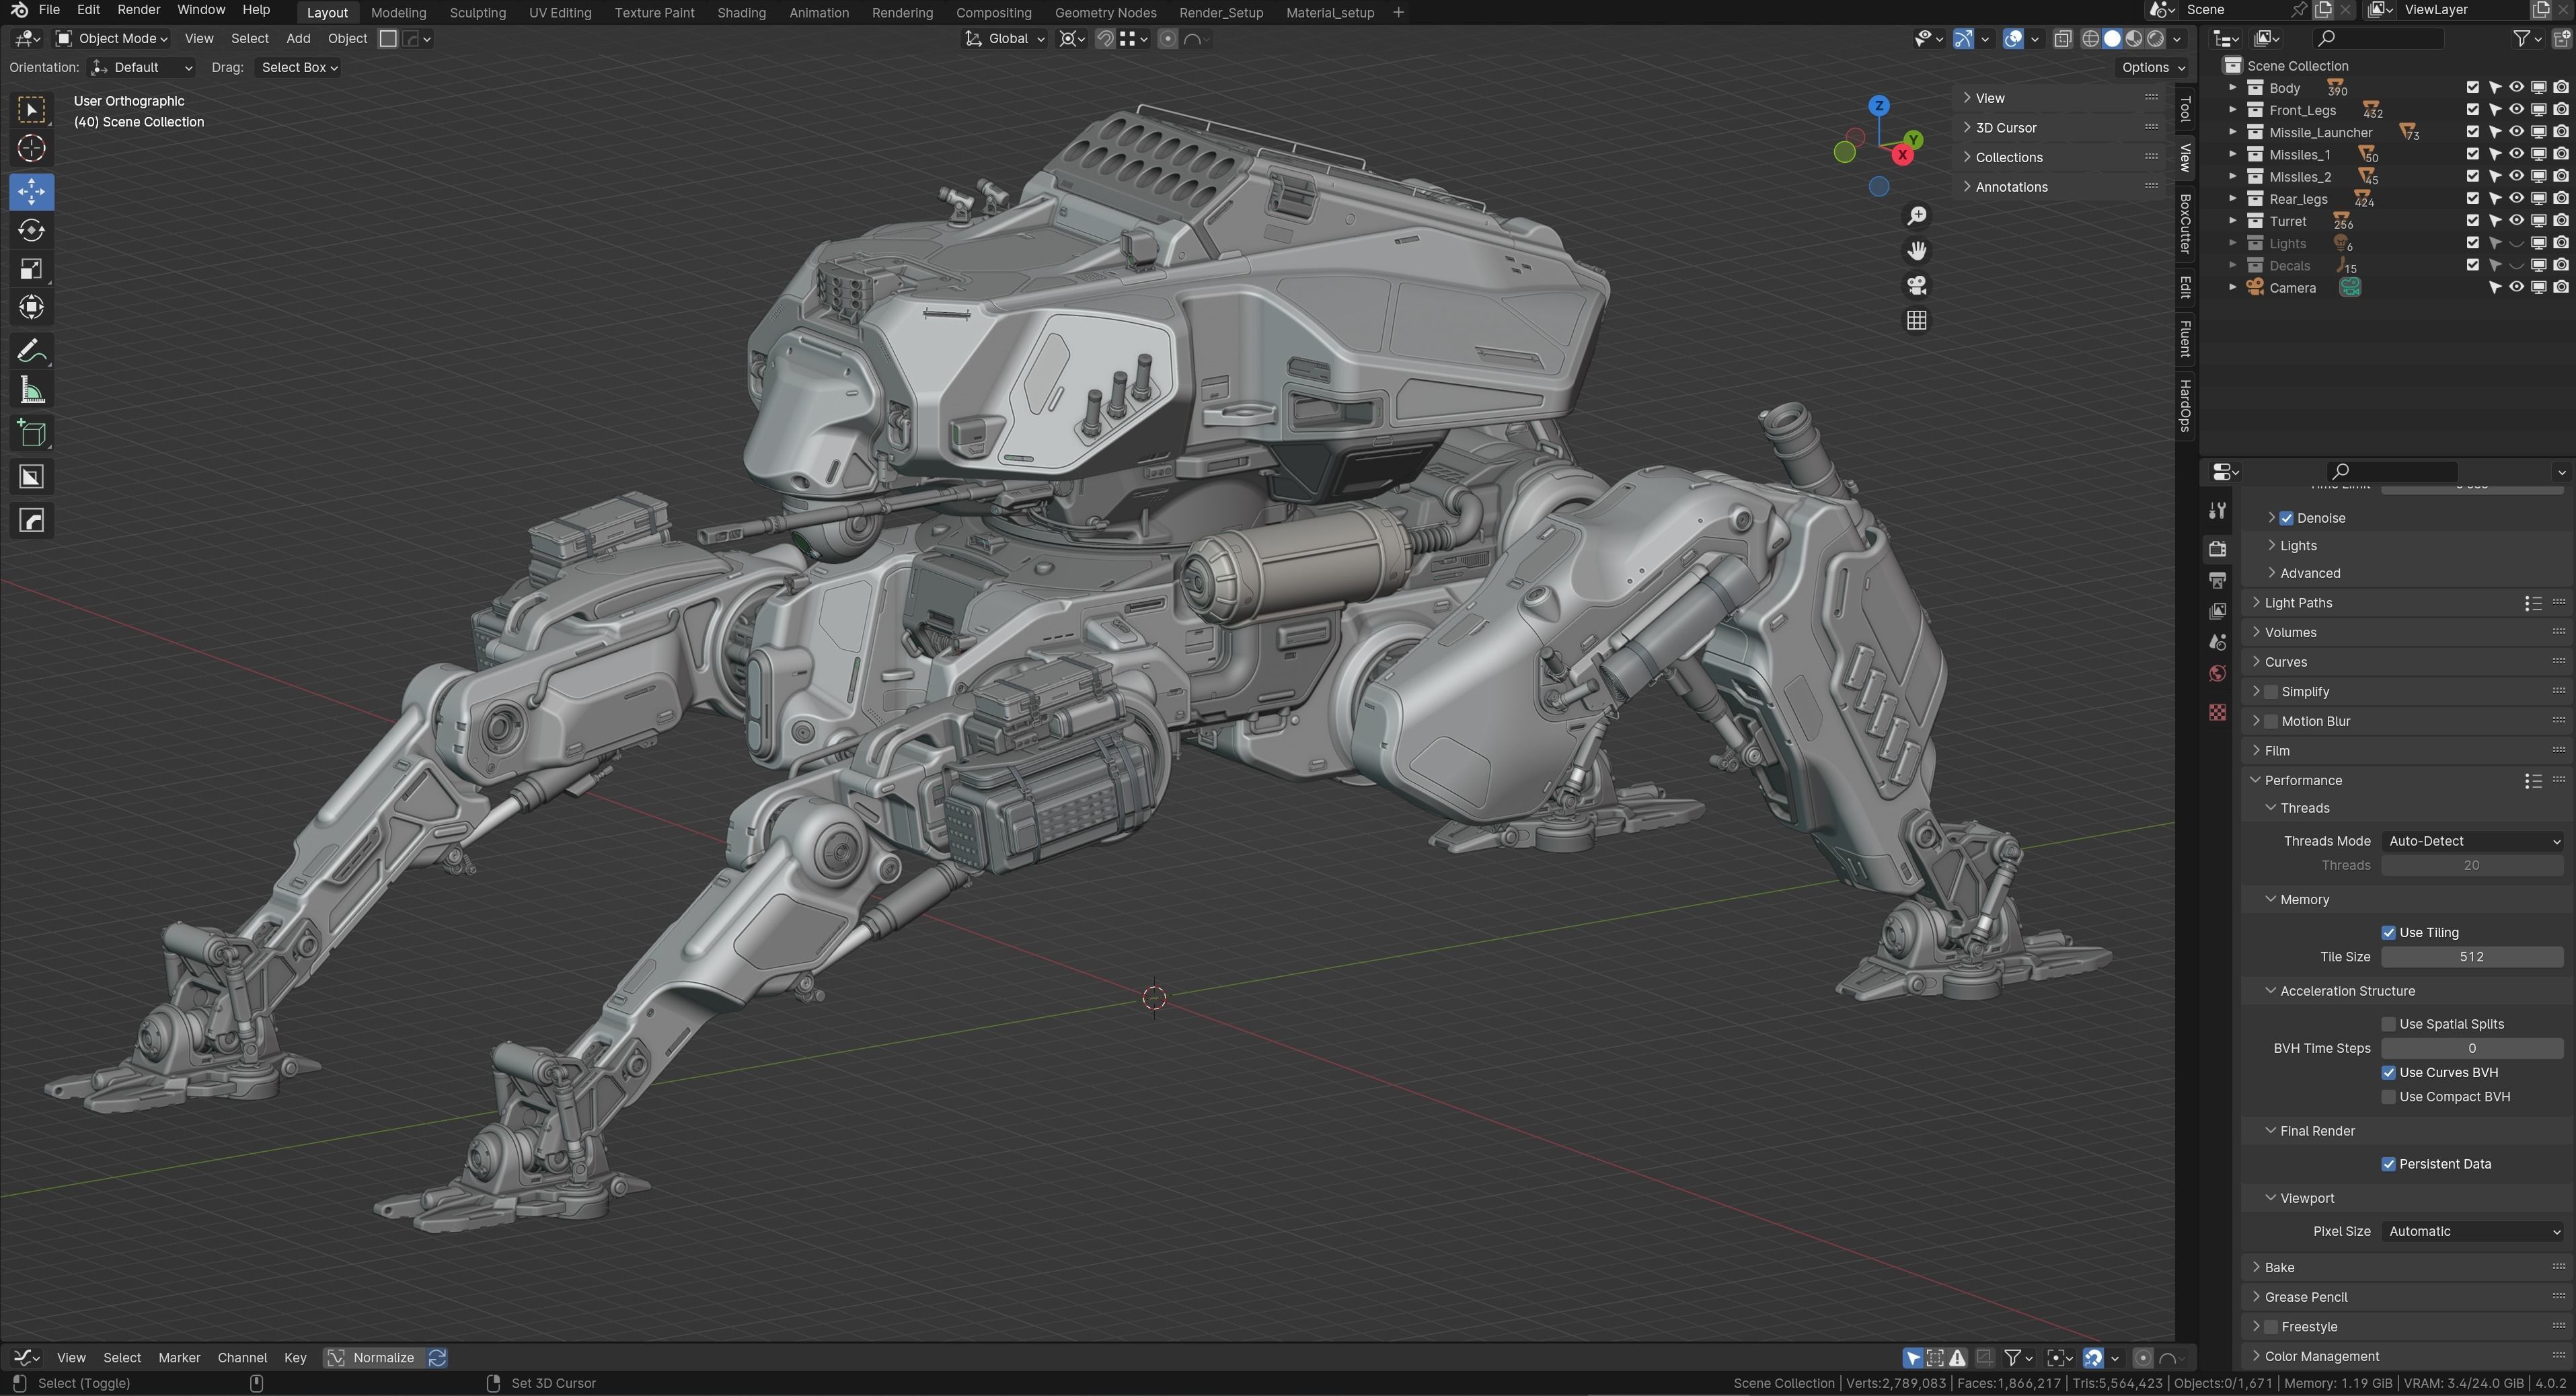2576x1396 pixels.
Task: Click the Tile Size value field
Action: point(2472,957)
